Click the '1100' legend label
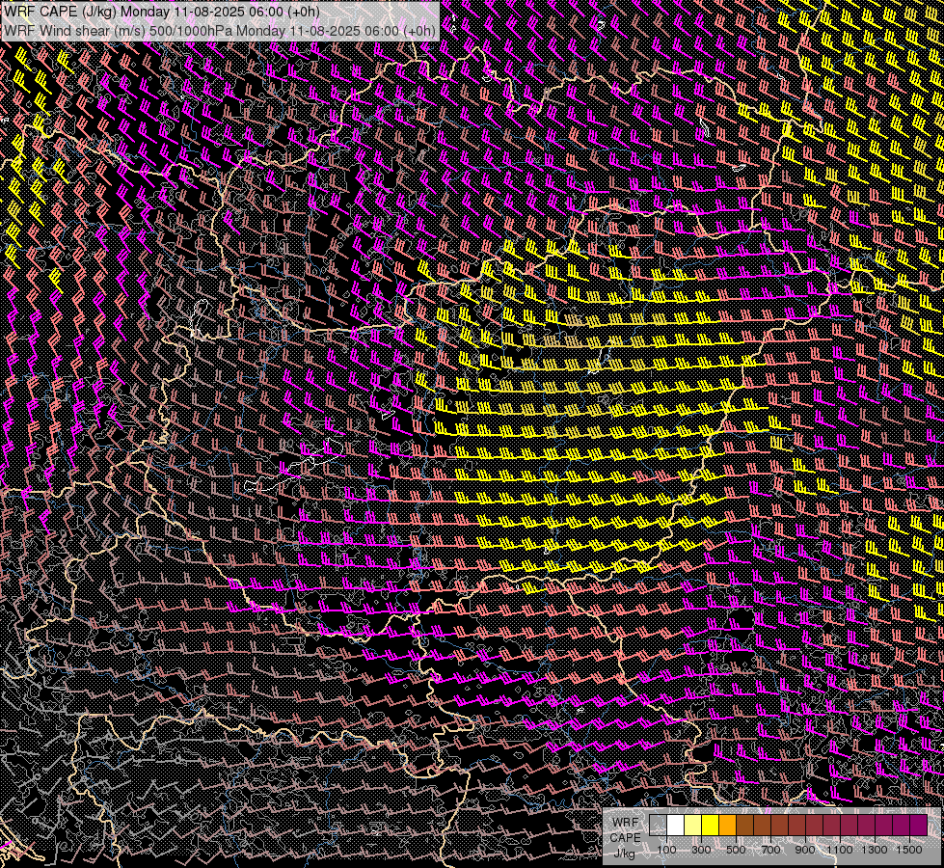944x868 pixels. coord(839,850)
